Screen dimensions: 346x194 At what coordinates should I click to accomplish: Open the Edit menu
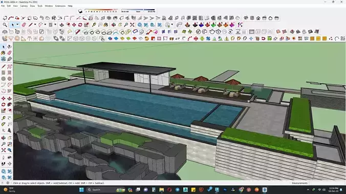(x=9, y=6)
